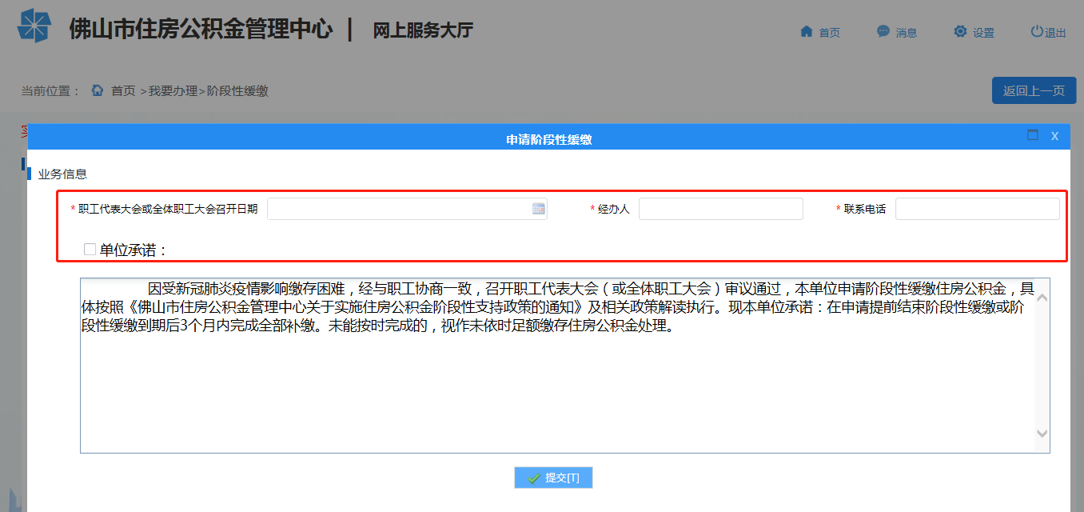The height and width of the screenshot is (512, 1084).
Task: Click the 返回上一页 return button
Action: [1034, 90]
